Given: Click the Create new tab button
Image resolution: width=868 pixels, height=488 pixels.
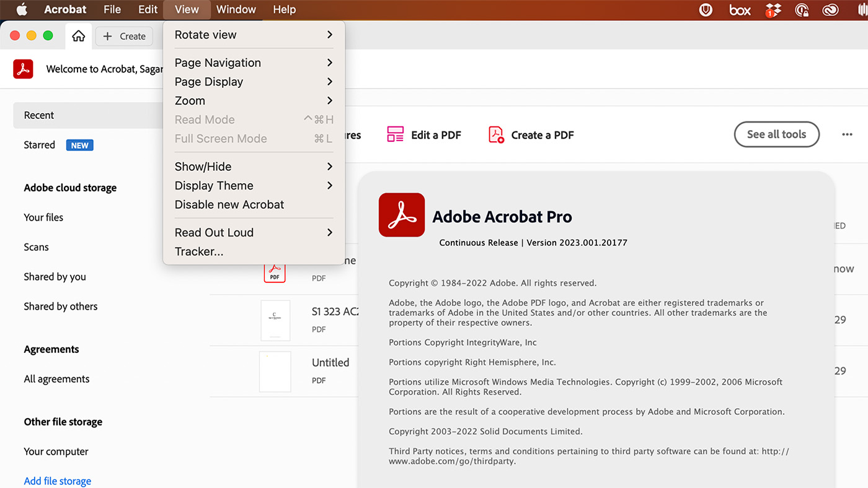Looking at the screenshot, I should [x=124, y=37].
